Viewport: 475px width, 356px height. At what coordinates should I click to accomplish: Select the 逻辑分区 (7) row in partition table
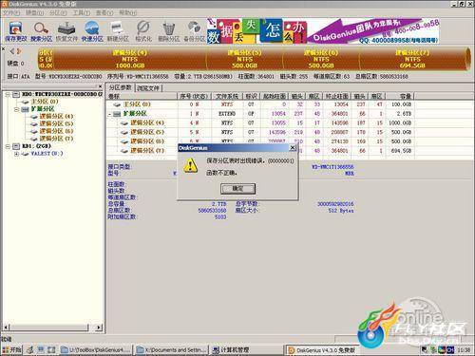pyautogui.click(x=260, y=151)
